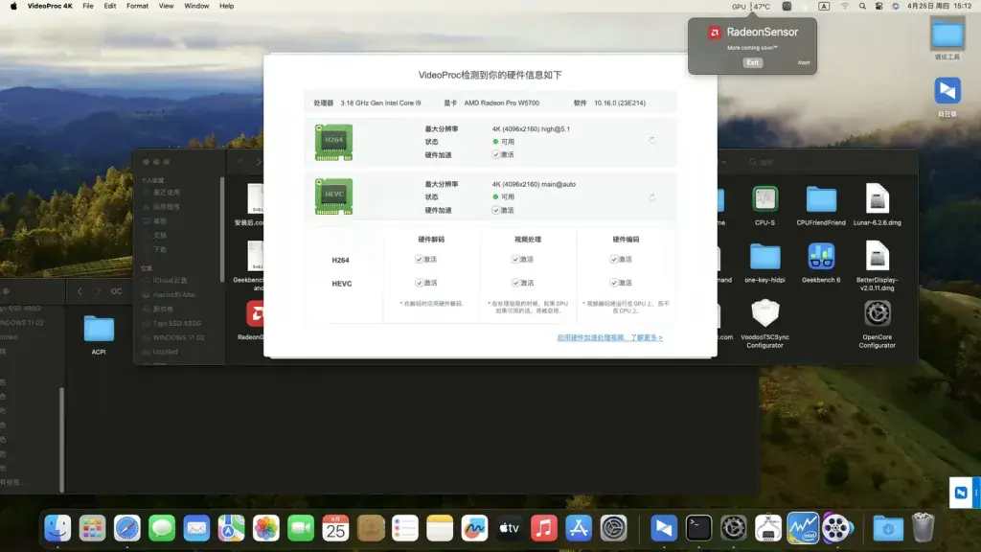Open the Trash in the Dock
The width and height of the screenshot is (981, 552).
923,528
